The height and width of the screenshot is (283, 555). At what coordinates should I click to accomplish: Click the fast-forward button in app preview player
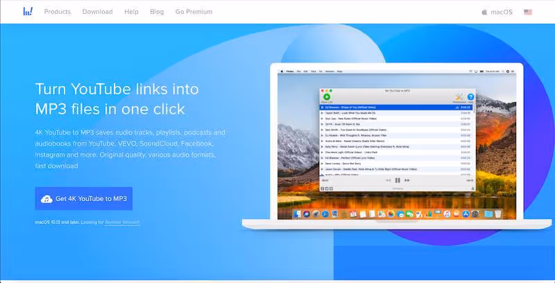tap(407, 180)
